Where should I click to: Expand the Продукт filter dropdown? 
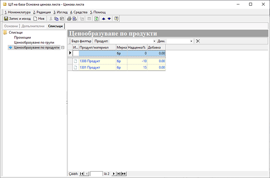pyautogui.click(x=154, y=41)
